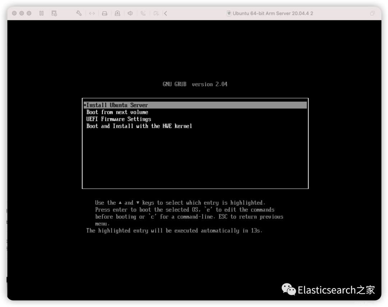Viewport: 388px width, 307px height.
Task: Click the network adapter arrows icon
Action: click(92, 13)
